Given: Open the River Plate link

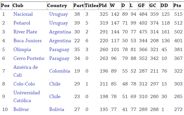Looking at the screenshot, I should [x=25, y=32].
